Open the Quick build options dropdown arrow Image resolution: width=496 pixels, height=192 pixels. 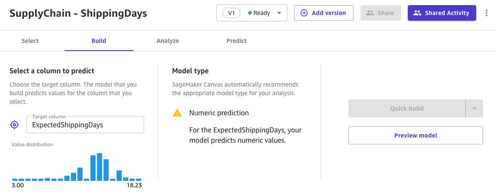(x=474, y=108)
